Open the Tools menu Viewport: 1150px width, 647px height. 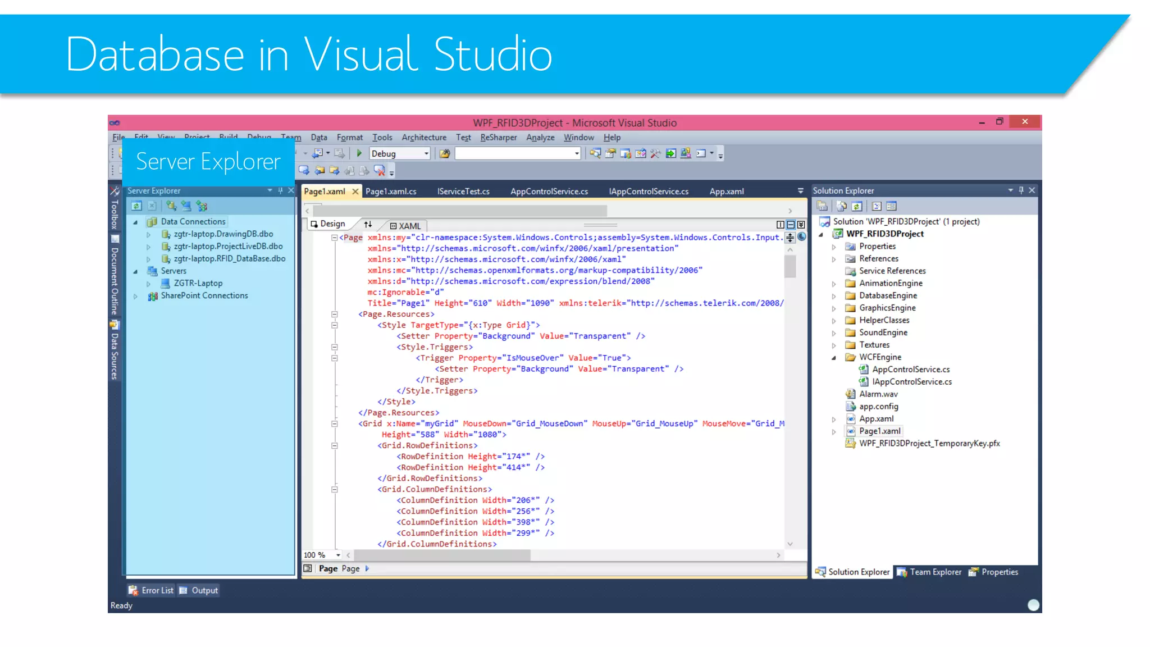pyautogui.click(x=382, y=138)
